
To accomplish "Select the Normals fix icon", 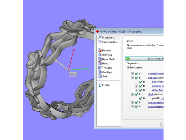I will point(100,50).
